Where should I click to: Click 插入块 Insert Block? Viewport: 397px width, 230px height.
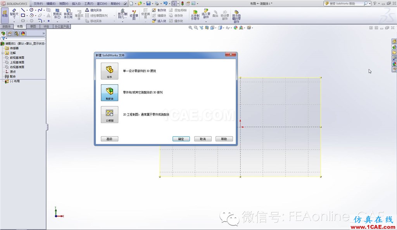pos(159,21)
